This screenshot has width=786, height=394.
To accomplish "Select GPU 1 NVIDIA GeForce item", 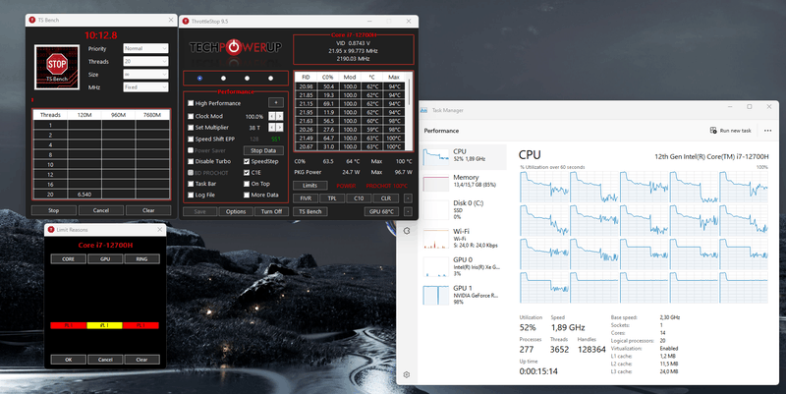I will pos(461,295).
